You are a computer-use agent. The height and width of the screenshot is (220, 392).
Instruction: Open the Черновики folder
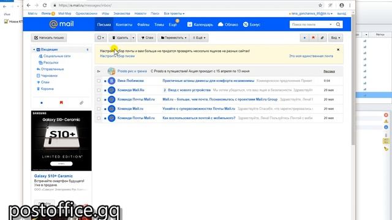49,76
